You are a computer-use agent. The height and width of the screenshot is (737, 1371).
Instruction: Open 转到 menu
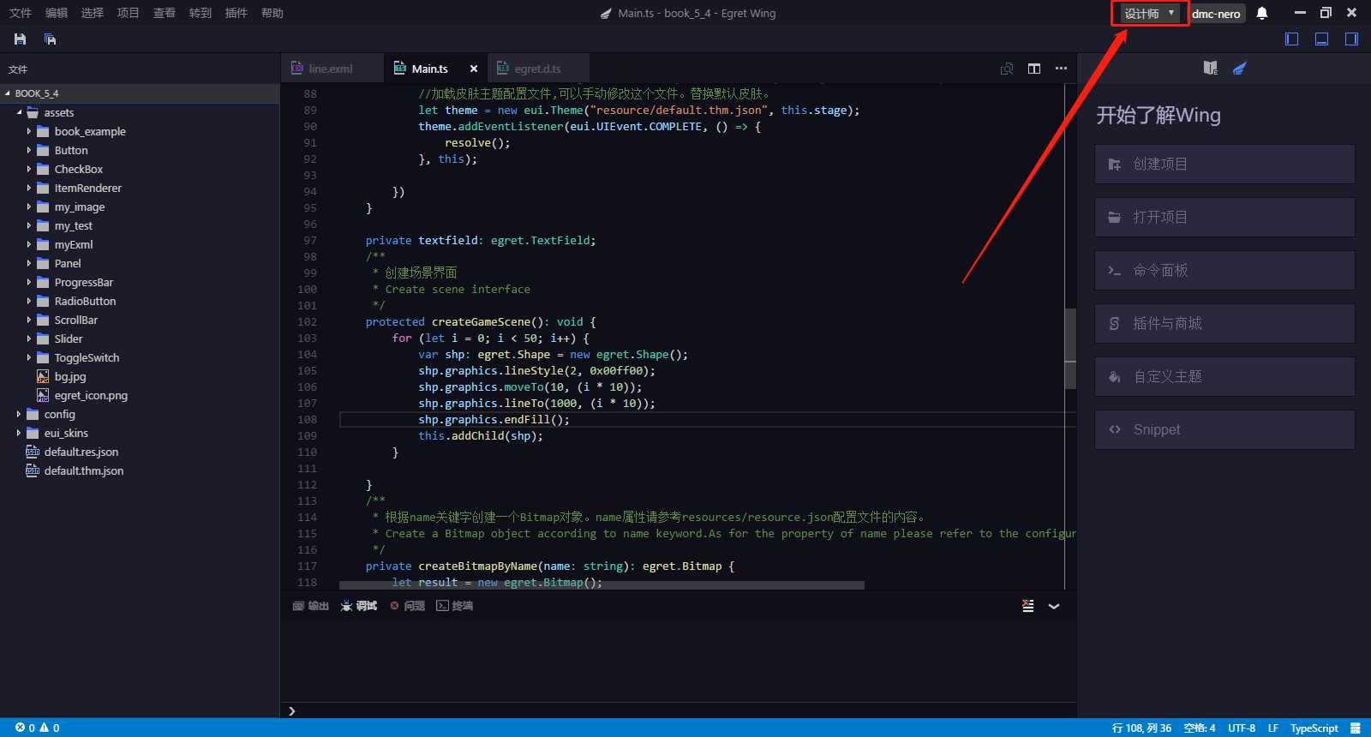[x=201, y=13]
